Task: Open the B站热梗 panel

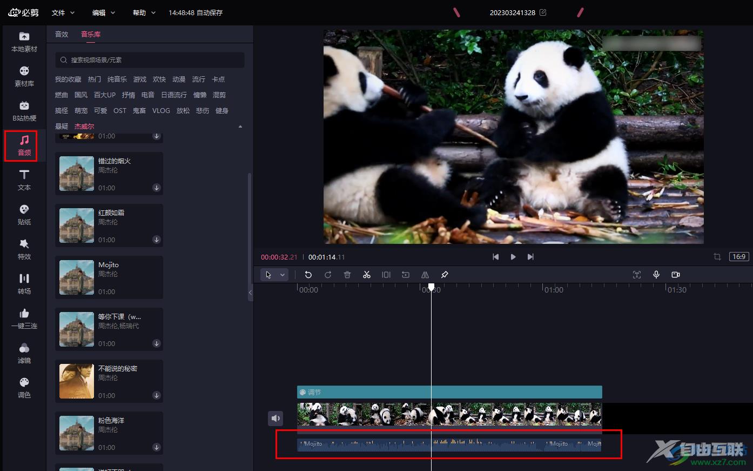Action: tap(24, 111)
